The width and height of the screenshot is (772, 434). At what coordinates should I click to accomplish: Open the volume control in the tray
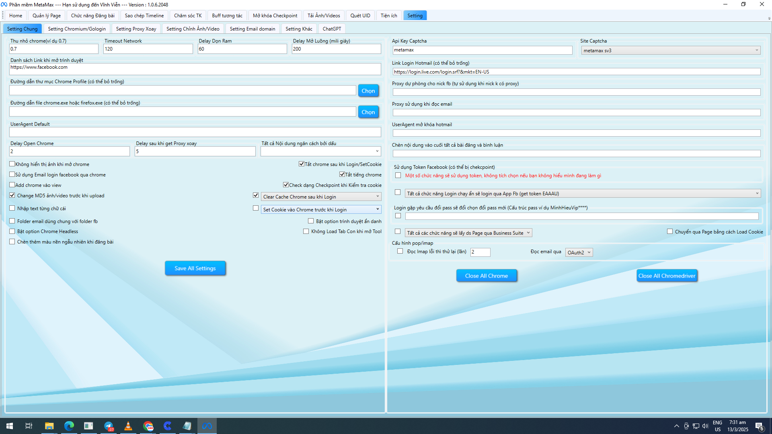pos(705,426)
